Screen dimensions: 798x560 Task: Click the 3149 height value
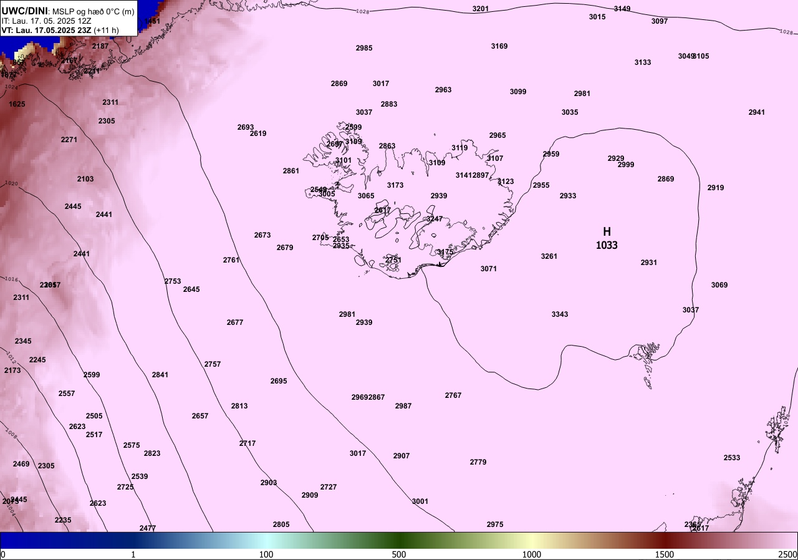[622, 9]
